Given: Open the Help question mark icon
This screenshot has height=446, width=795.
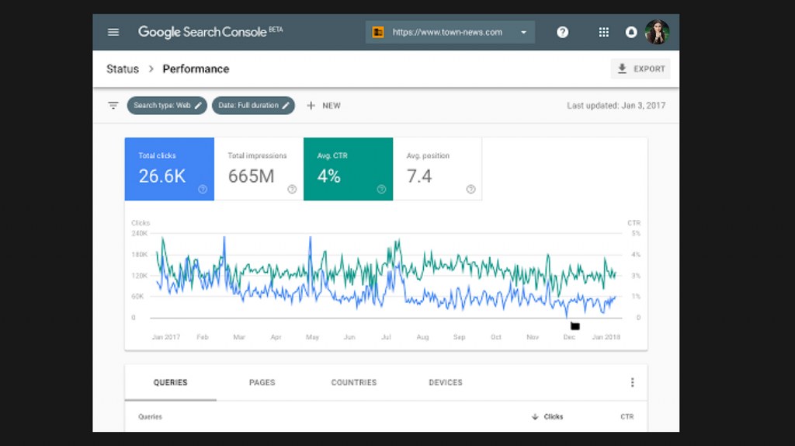Looking at the screenshot, I should [562, 32].
